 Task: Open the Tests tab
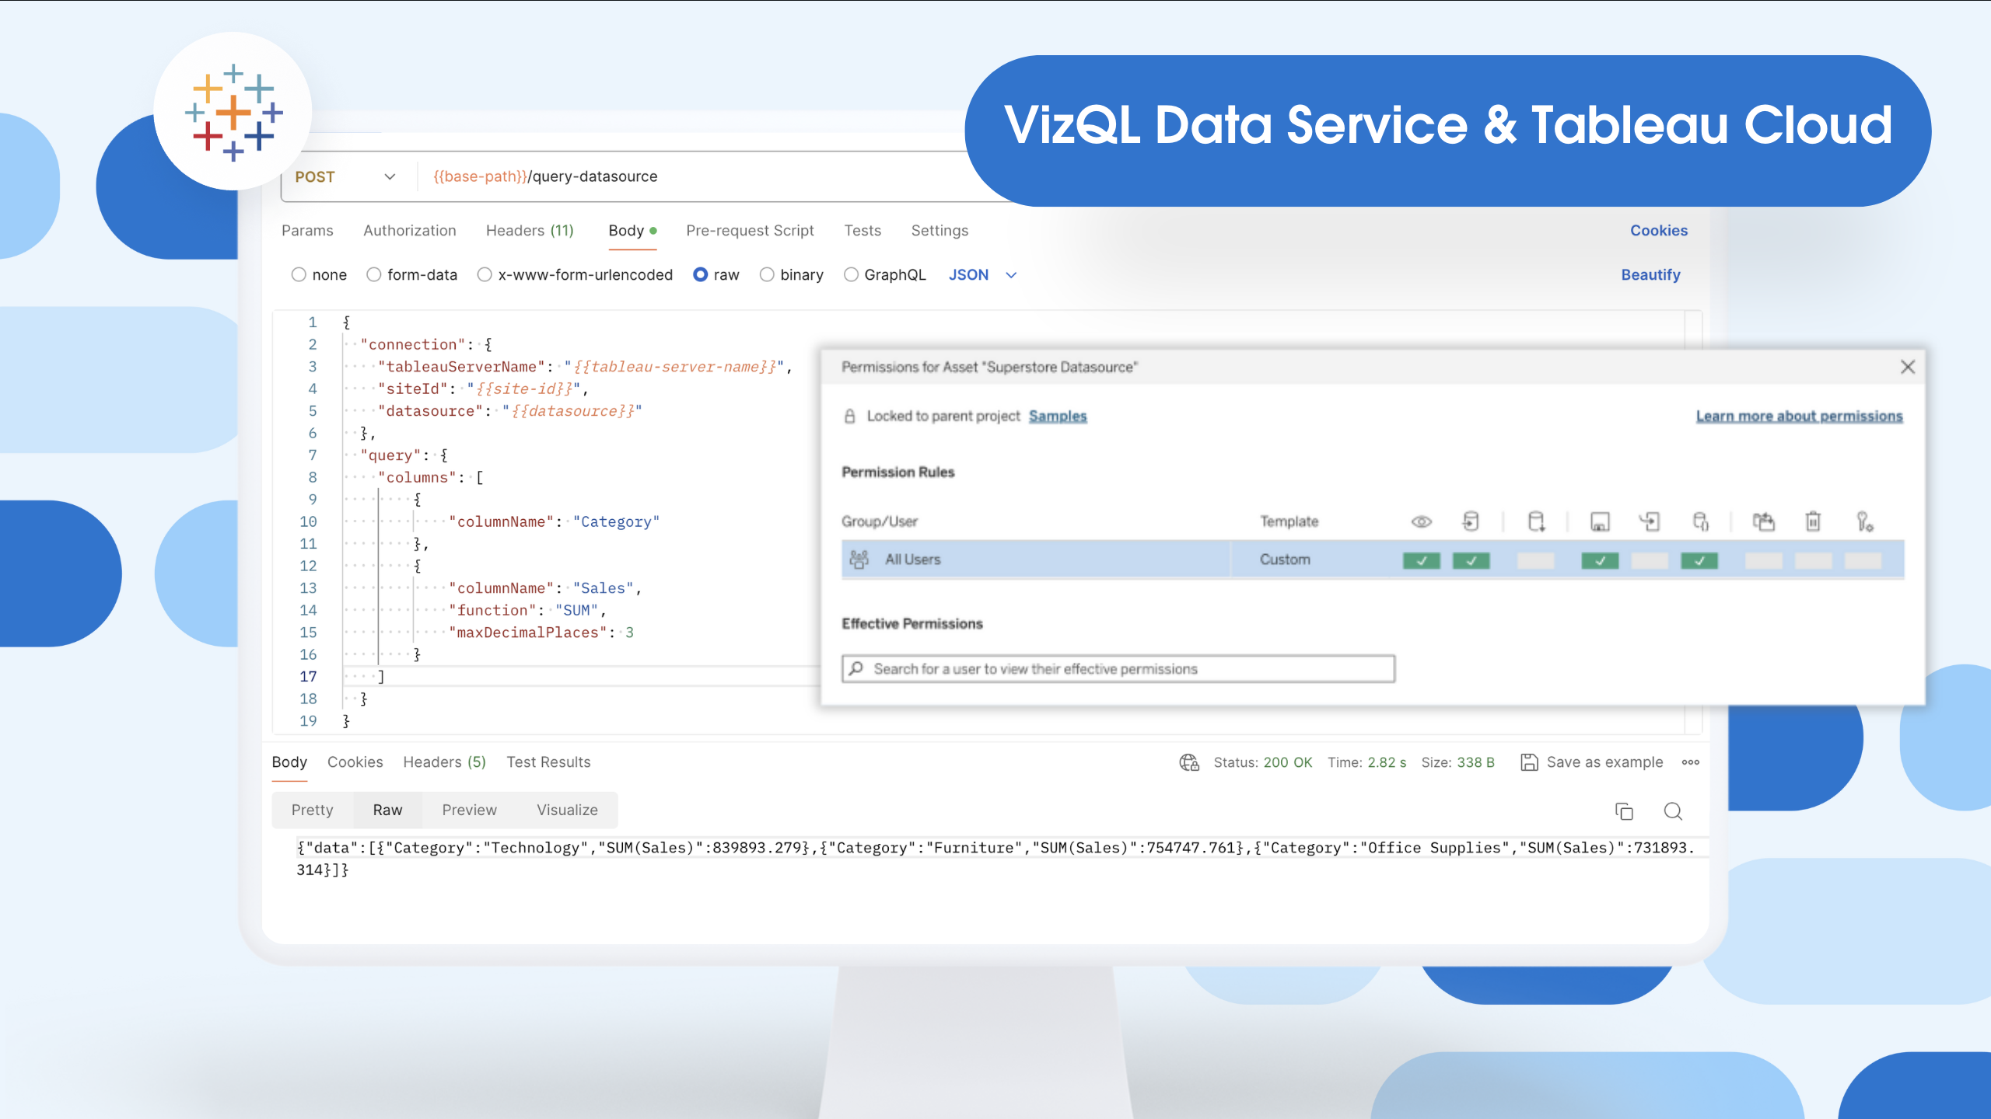863,231
